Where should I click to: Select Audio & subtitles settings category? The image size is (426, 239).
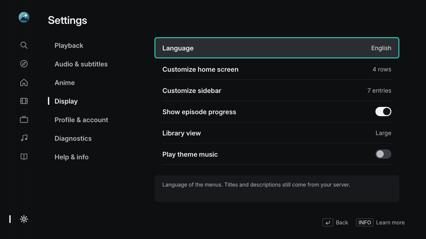pos(81,64)
